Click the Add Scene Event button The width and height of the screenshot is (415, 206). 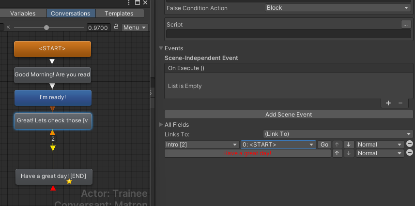pos(289,115)
